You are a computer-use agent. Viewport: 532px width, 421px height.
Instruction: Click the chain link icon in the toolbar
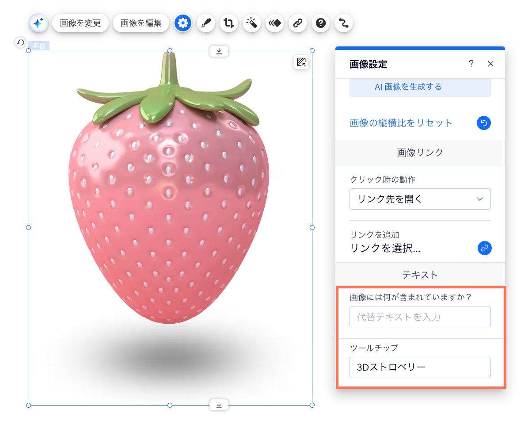pos(298,23)
